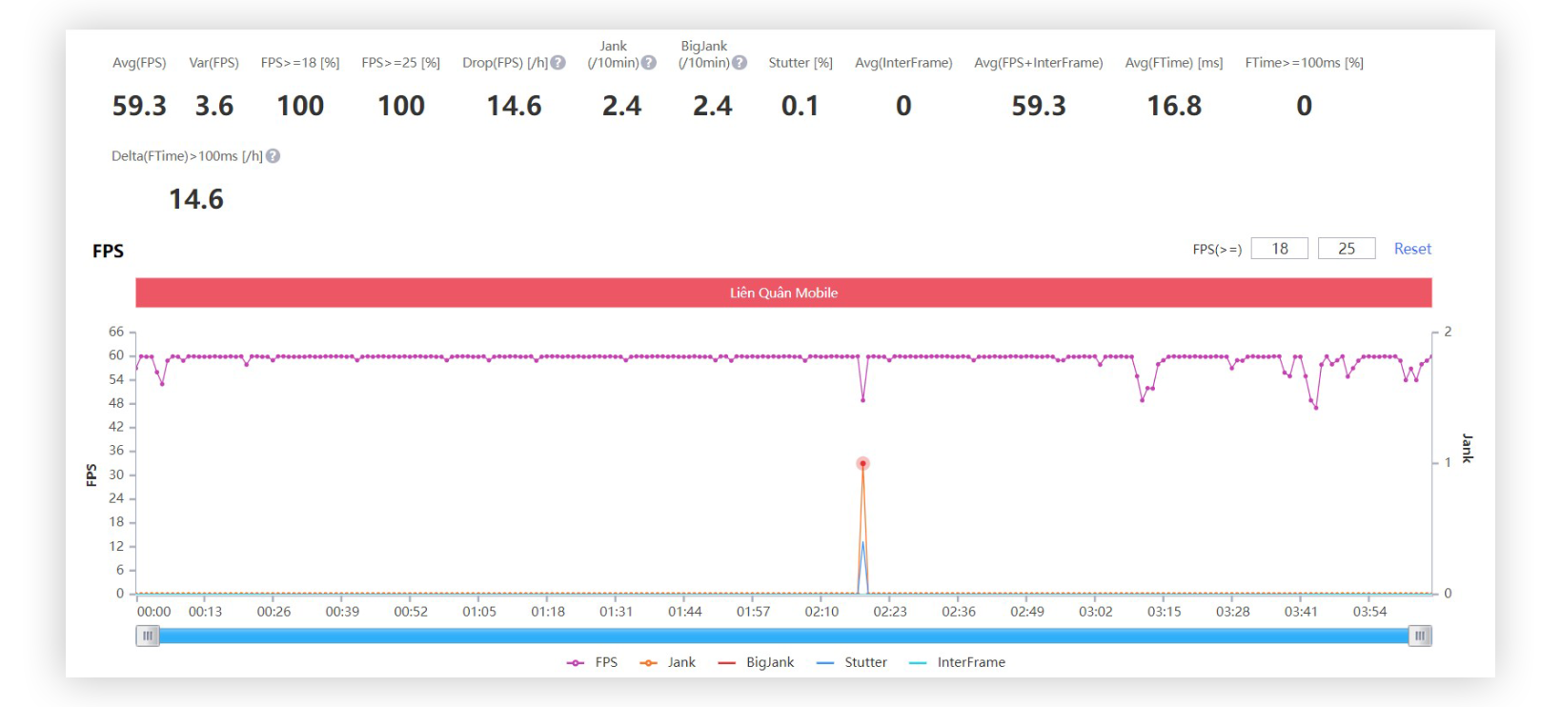Click the left handle of the time range slider
Image resolution: width=1561 pixels, height=707 pixels.
point(148,636)
